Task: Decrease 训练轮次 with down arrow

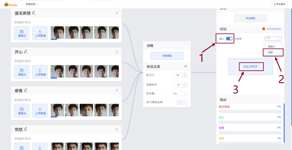Action: pos(185,86)
